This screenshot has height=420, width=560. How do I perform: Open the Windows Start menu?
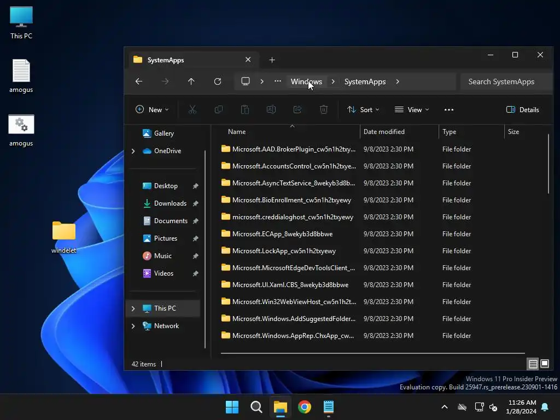232,407
